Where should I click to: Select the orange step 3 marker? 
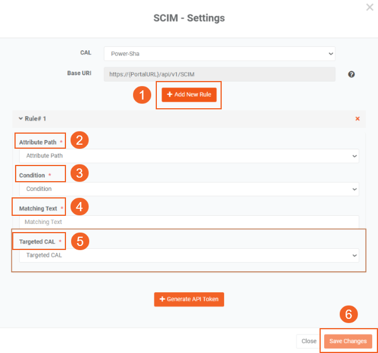coord(80,173)
